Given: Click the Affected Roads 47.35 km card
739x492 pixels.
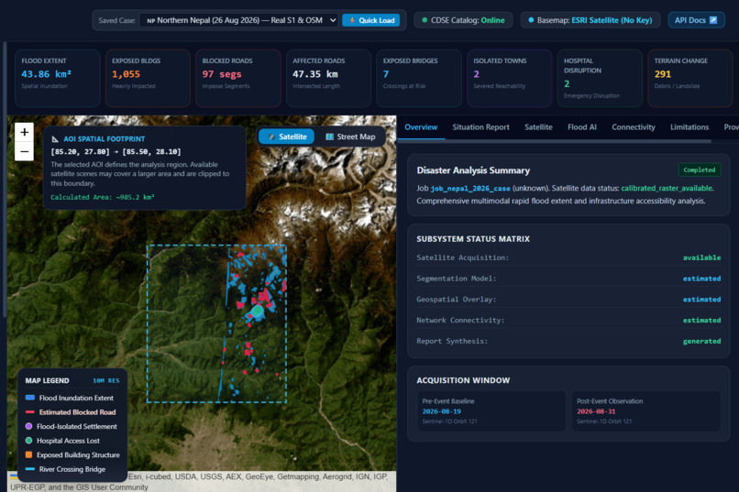Looking at the screenshot, I should click(328, 78).
